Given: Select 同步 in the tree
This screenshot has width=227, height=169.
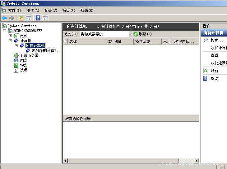Looking at the screenshot, I should coord(24,60).
